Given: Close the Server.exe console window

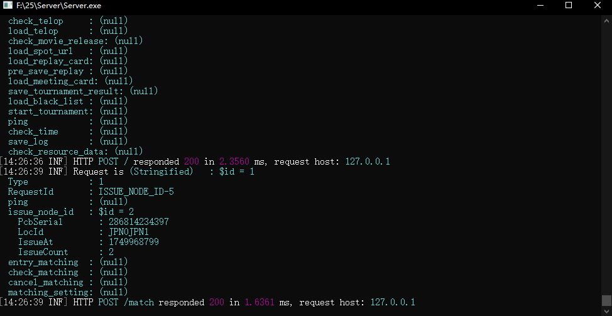Looking at the screenshot, I should click(598, 6).
